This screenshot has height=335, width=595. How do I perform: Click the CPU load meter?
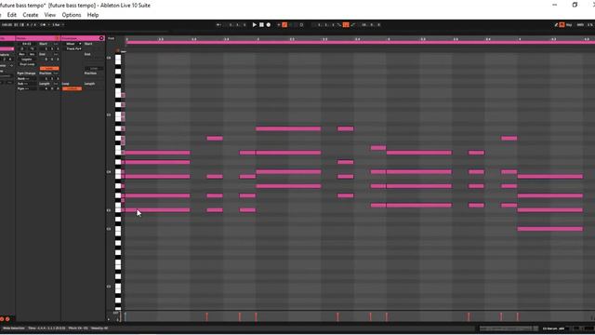pyautogui.click(x=590, y=25)
